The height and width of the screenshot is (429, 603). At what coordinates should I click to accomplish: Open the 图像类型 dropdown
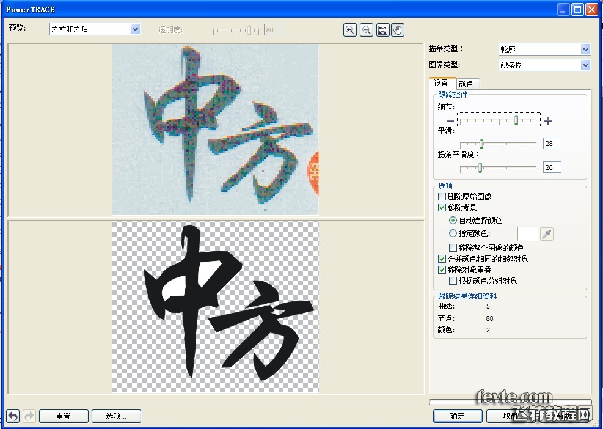pos(544,65)
